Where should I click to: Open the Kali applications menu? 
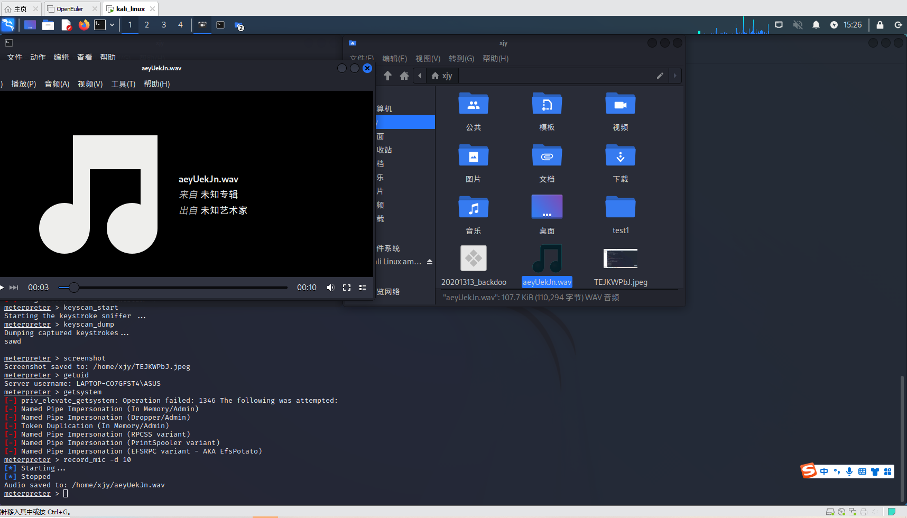click(8, 25)
